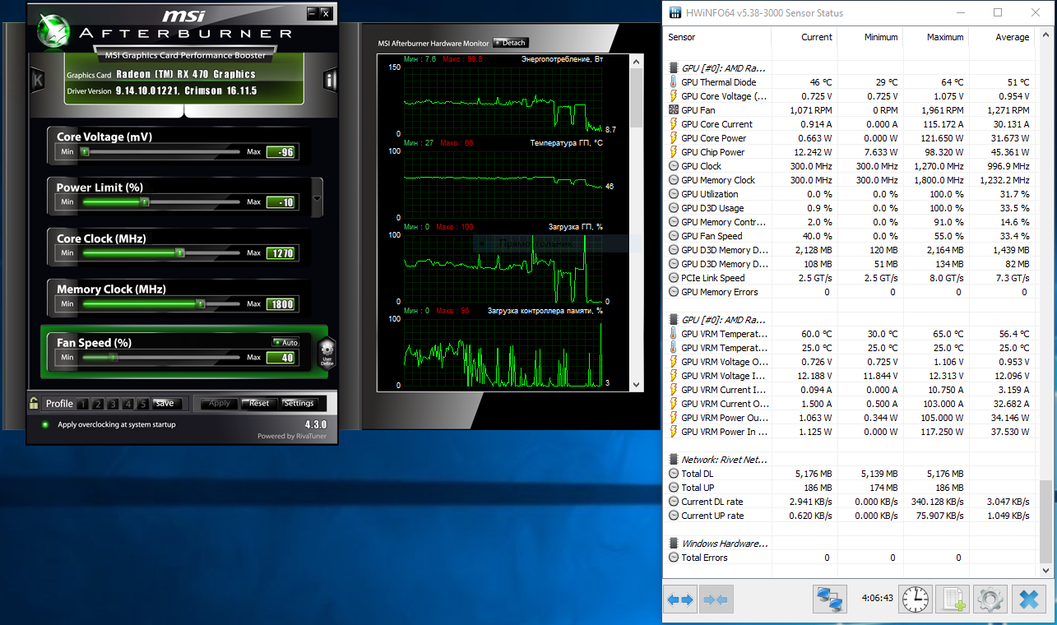Click the icon beside GPU Clock row
Screen dimensions: 1057x625
pos(673,166)
